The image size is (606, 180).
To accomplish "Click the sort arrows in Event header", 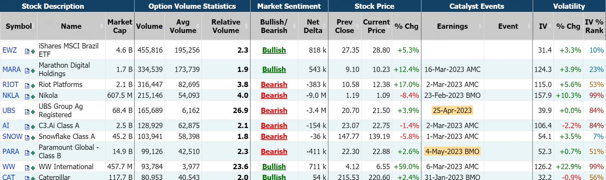I will point(529,26).
